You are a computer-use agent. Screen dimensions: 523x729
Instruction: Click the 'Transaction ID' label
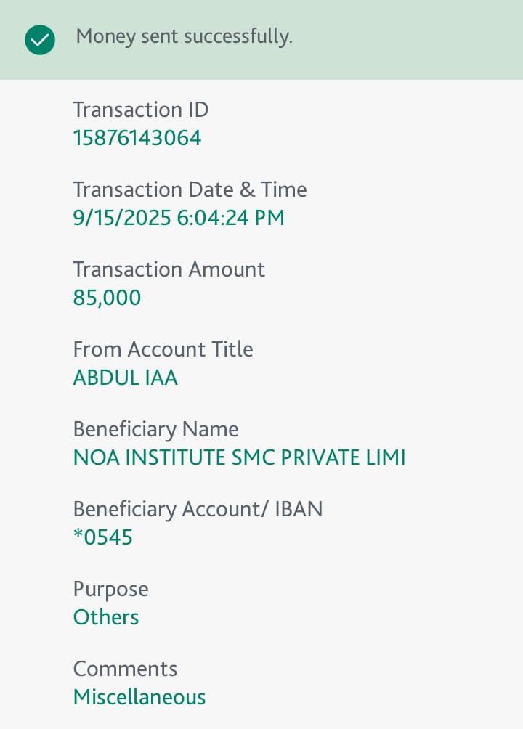point(141,110)
